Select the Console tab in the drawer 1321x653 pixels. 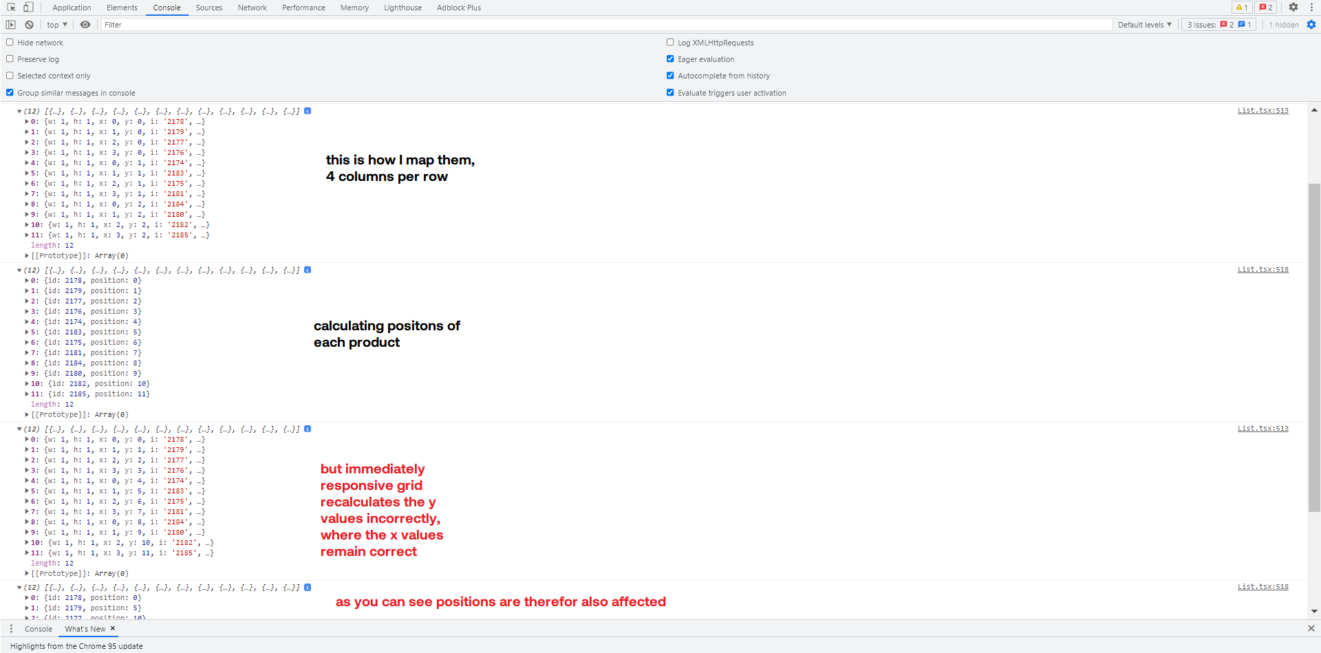(39, 629)
